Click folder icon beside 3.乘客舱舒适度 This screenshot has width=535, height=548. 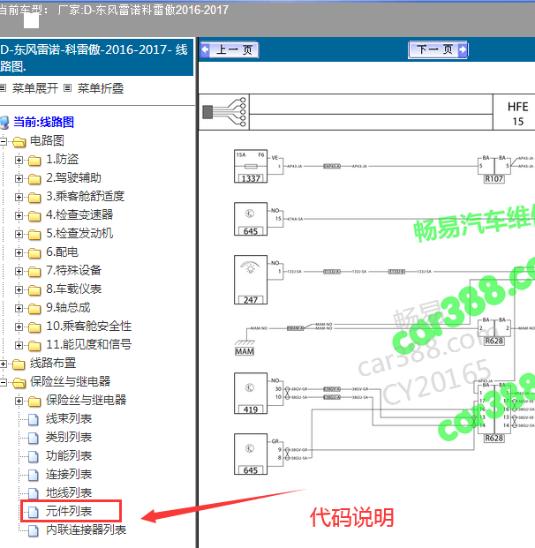pos(34,198)
